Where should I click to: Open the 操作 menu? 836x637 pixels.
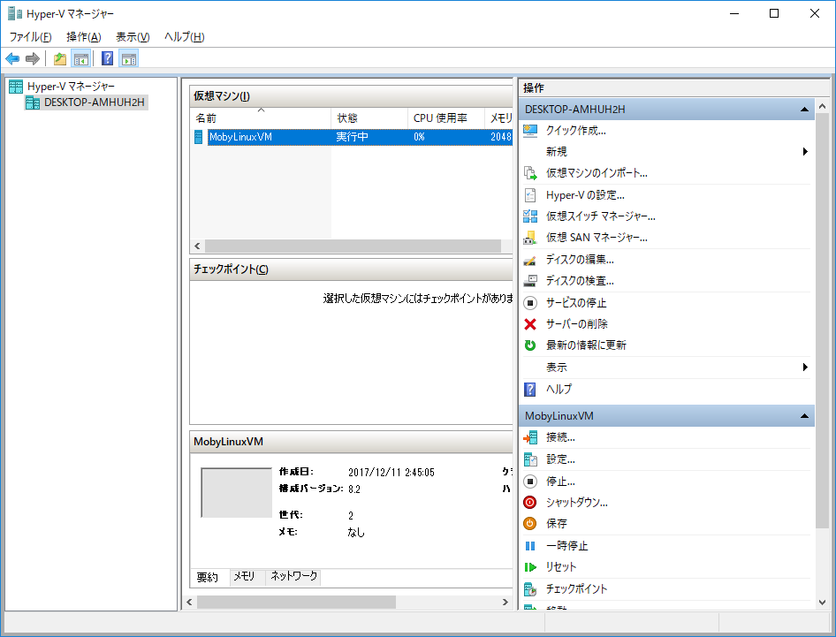click(x=84, y=37)
